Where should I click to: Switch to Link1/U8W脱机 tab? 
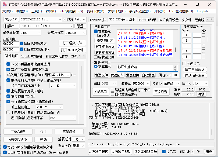(x=32, y=56)
